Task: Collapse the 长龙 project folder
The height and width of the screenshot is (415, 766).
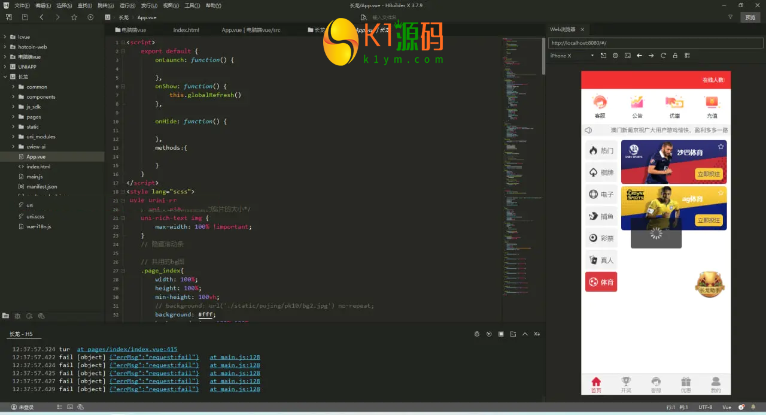Action: tap(5, 77)
